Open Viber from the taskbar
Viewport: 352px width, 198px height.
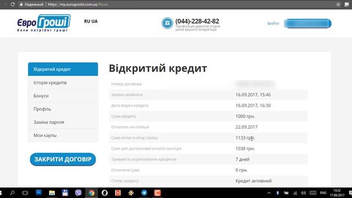[78, 193]
